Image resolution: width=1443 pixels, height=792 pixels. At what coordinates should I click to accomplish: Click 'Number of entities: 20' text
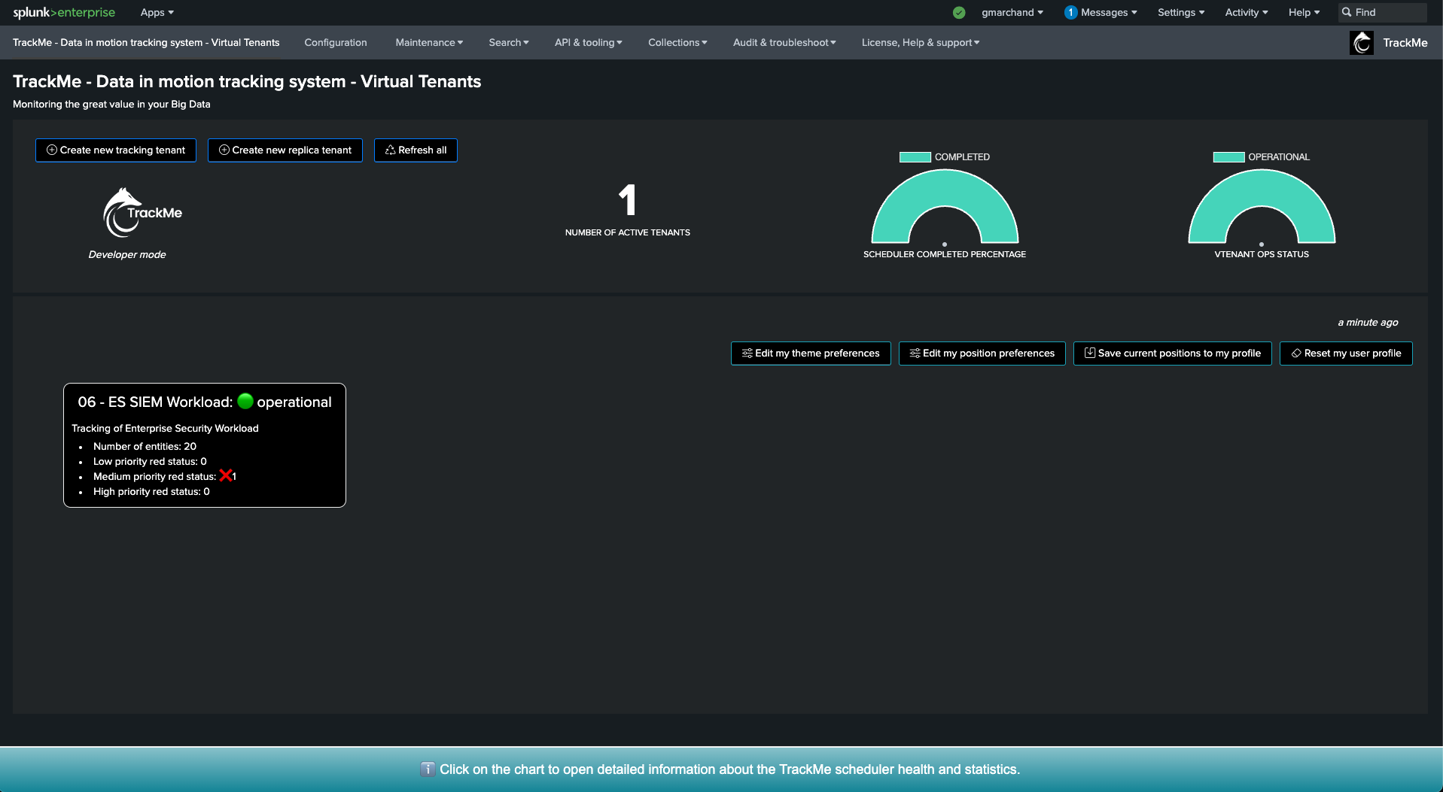tap(145, 446)
